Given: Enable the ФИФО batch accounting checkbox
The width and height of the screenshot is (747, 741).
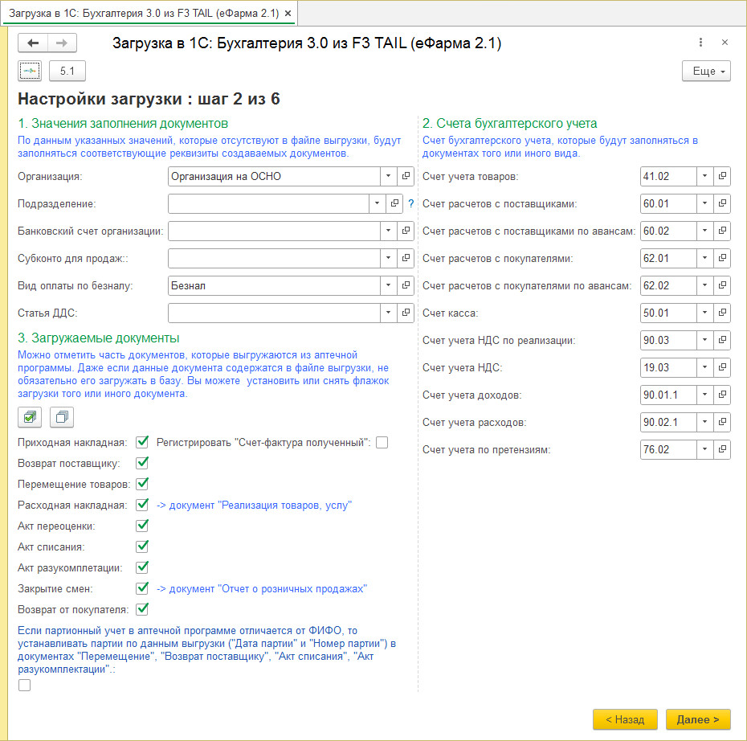Looking at the screenshot, I should coord(24,686).
